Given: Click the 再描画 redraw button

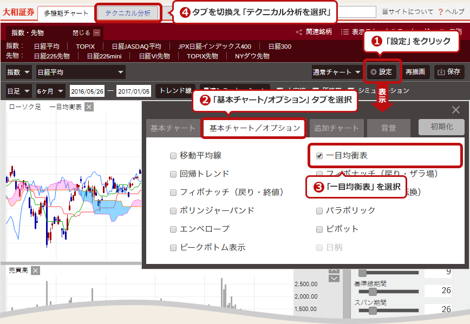Looking at the screenshot, I should pyautogui.click(x=416, y=72).
